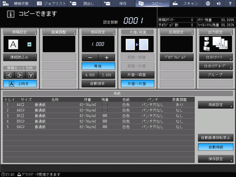Set magnification to 4.000
The width and height of the screenshot is (236, 177).
tap(90, 75)
